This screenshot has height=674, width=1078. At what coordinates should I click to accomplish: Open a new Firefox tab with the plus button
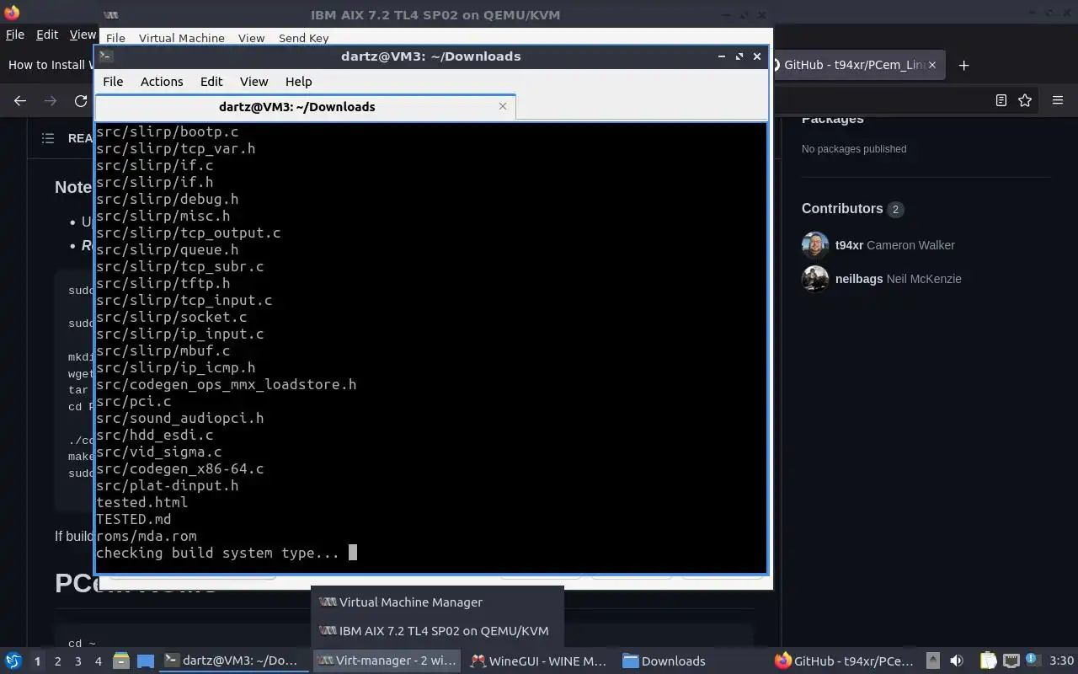pyautogui.click(x=963, y=65)
